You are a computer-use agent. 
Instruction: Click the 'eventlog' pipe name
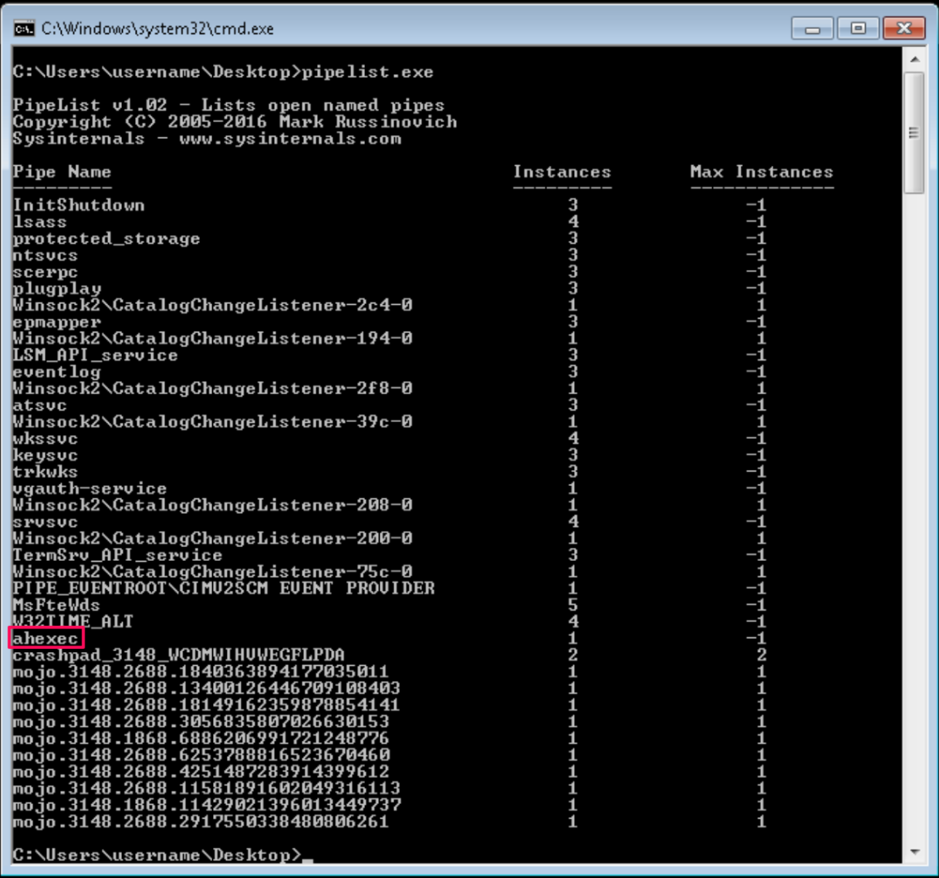(57, 372)
